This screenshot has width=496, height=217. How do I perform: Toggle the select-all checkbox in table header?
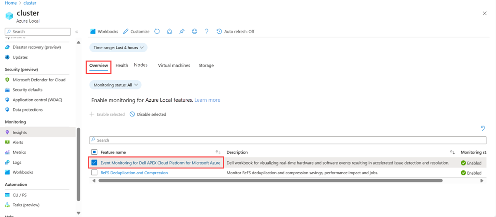tap(94, 152)
